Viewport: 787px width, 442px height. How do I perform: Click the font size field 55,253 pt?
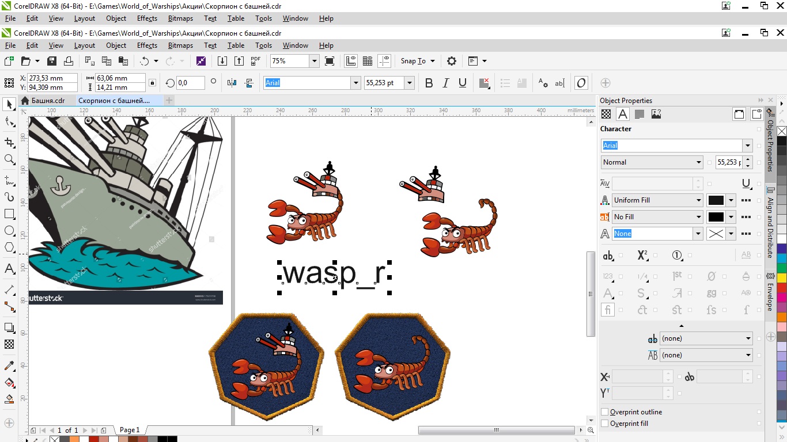[384, 83]
